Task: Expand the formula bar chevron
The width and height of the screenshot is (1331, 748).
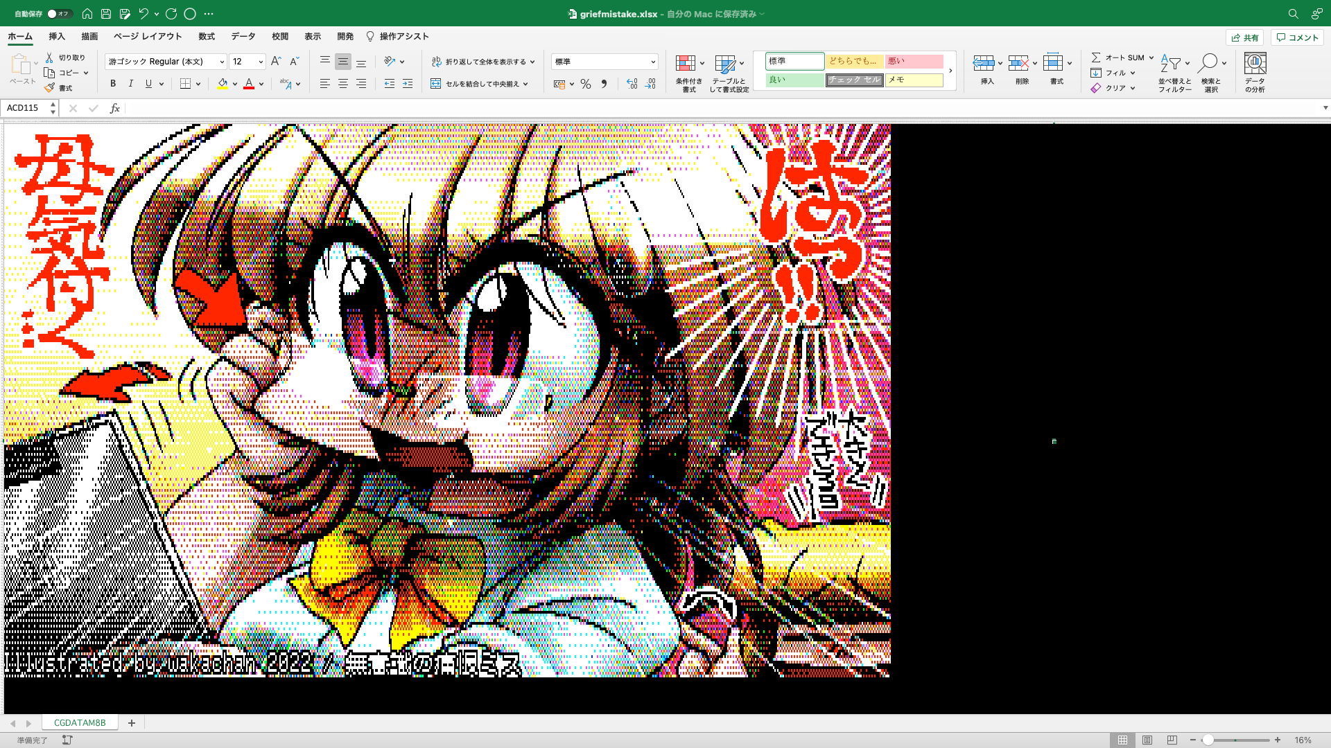Action: pos(1325,108)
